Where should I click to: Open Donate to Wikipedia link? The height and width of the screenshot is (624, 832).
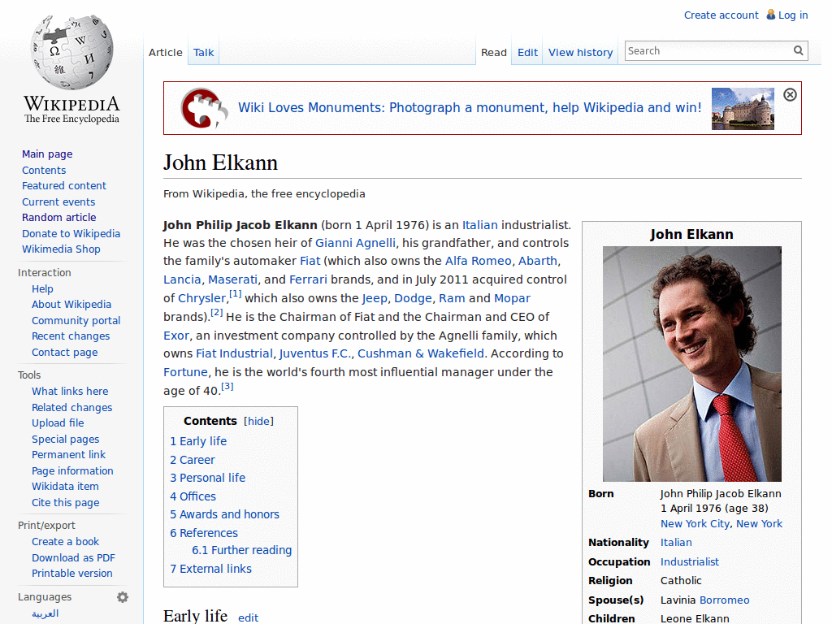71,234
